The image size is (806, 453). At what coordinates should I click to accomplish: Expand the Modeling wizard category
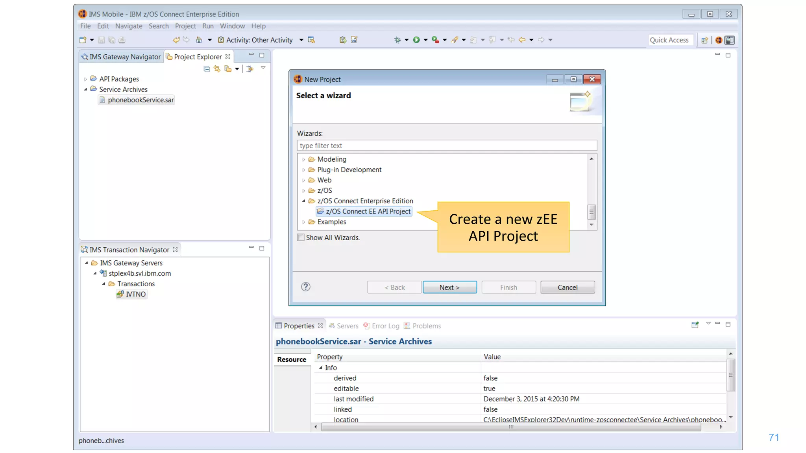303,159
